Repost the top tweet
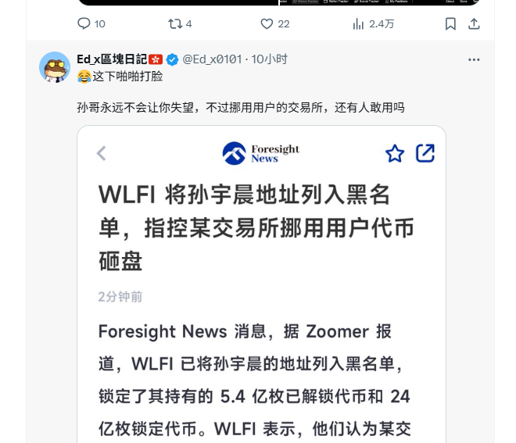 click(180, 24)
